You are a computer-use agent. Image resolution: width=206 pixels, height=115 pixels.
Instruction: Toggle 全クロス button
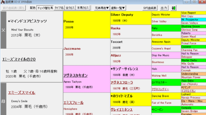(70, 8)
